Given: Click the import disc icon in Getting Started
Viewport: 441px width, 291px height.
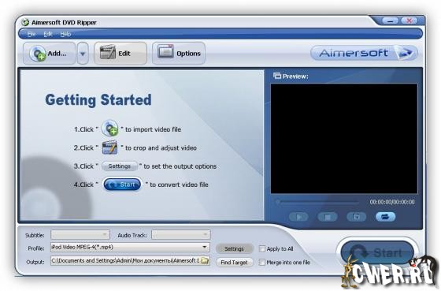Looking at the screenshot, I should (x=109, y=129).
